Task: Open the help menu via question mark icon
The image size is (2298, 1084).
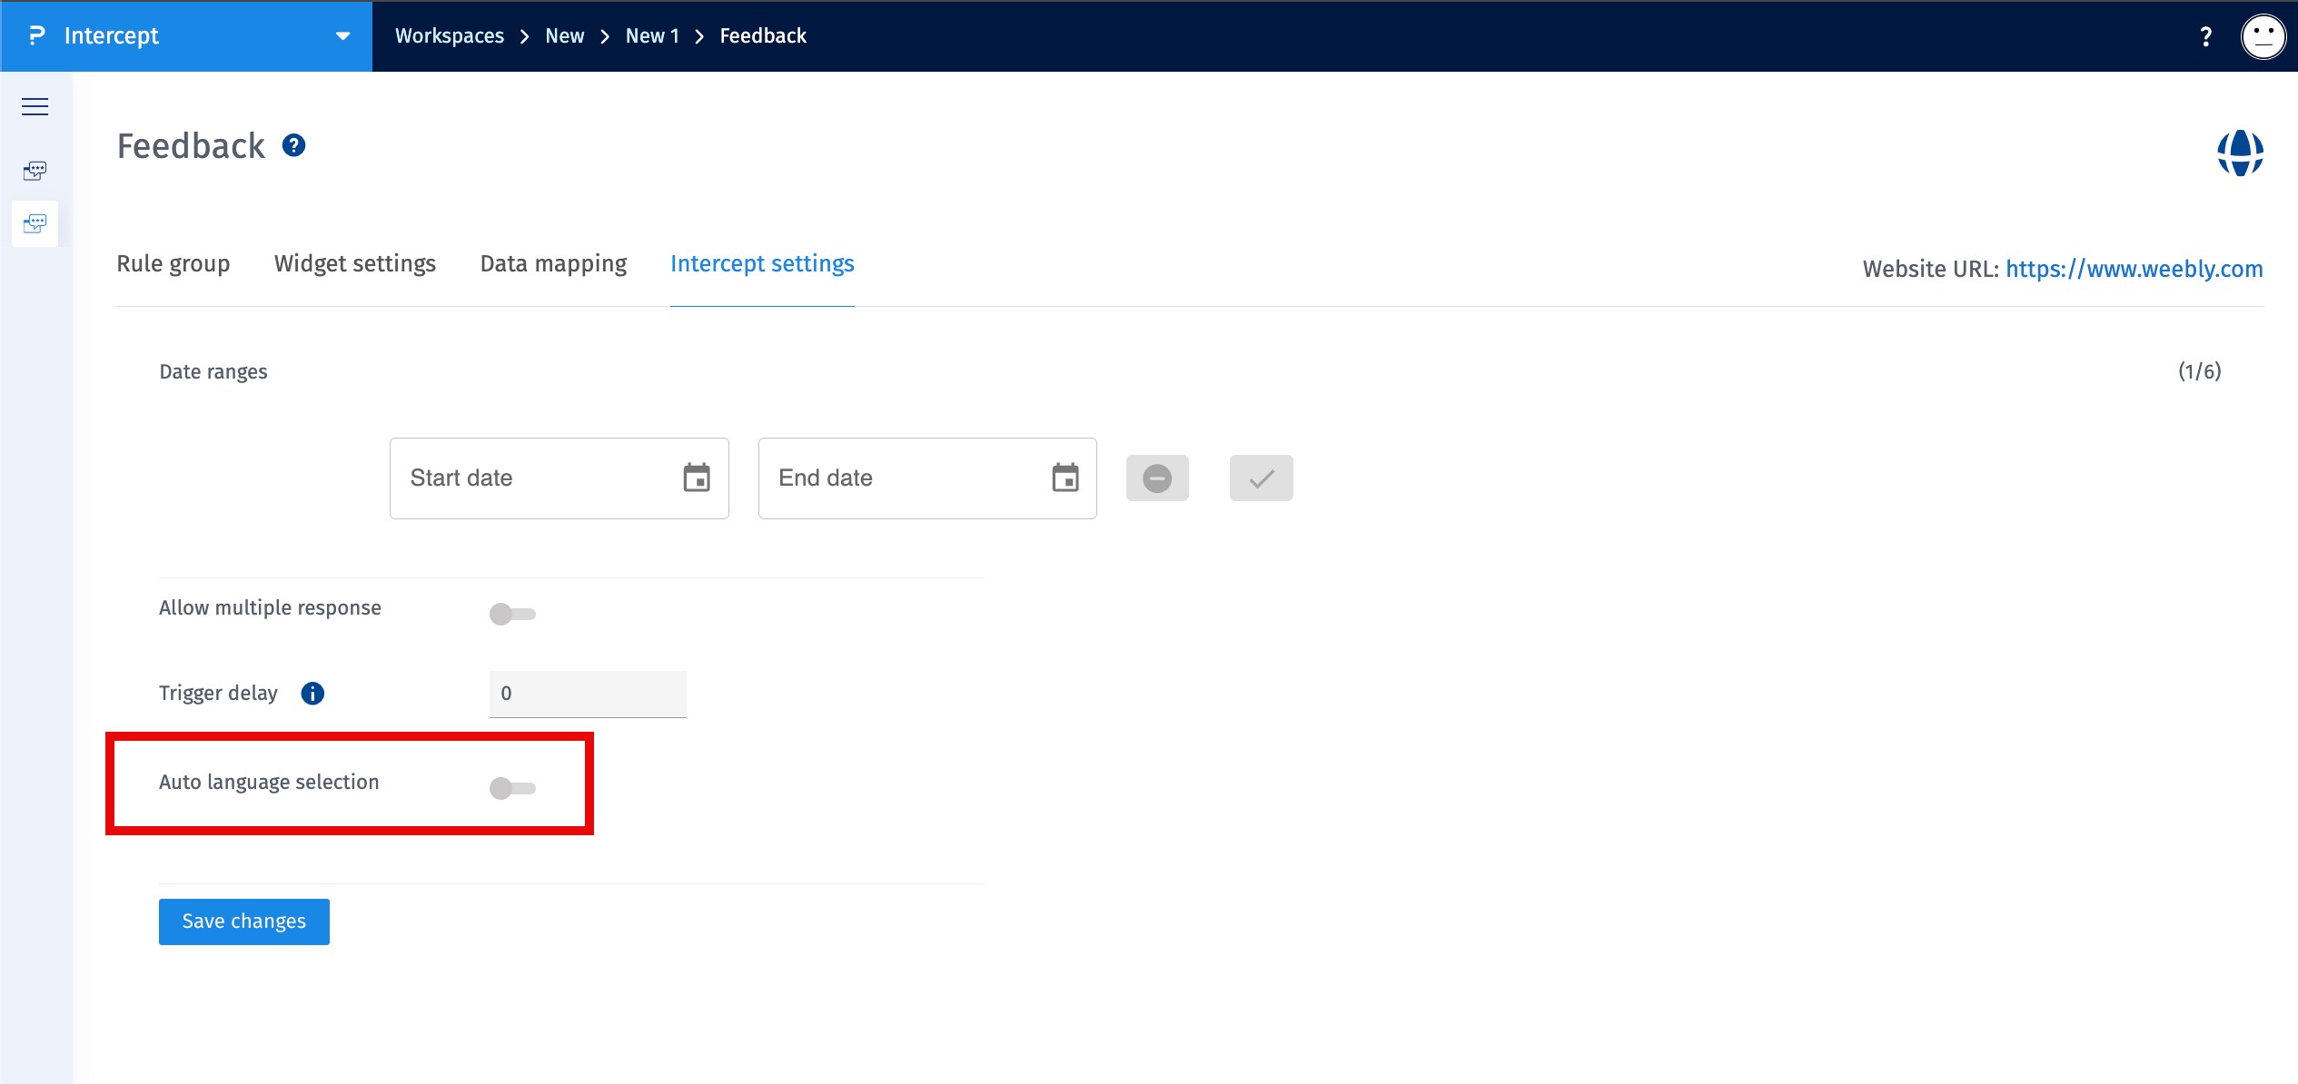Action: 2205,36
